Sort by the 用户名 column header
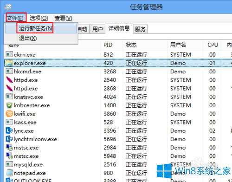 pos(178,45)
